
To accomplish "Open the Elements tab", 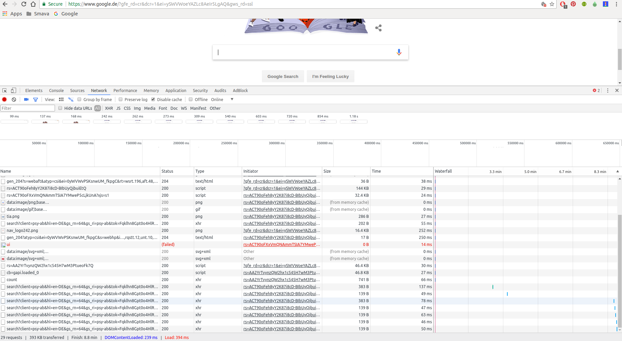I will point(34,90).
